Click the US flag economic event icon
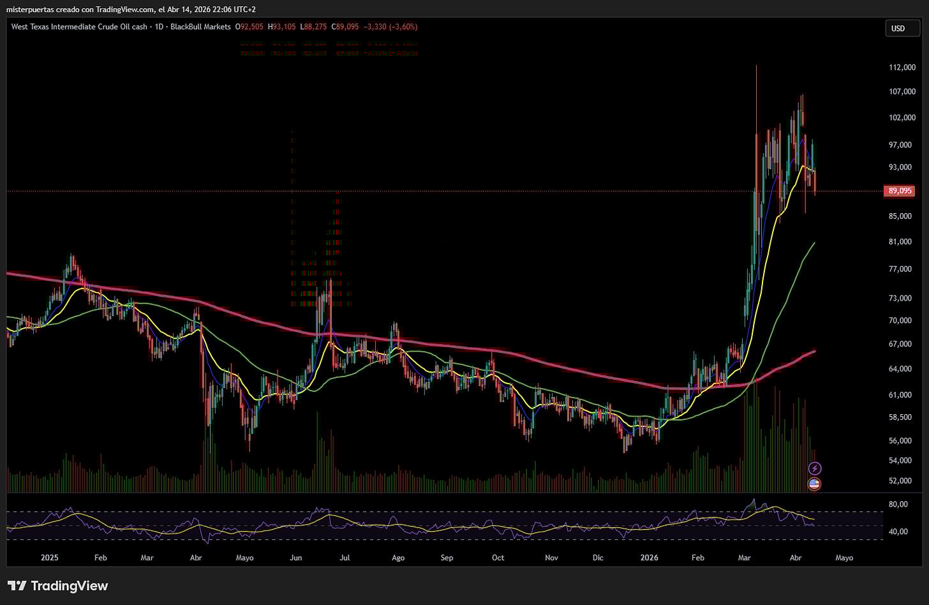Viewport: 929px width, 605px height. 815,484
